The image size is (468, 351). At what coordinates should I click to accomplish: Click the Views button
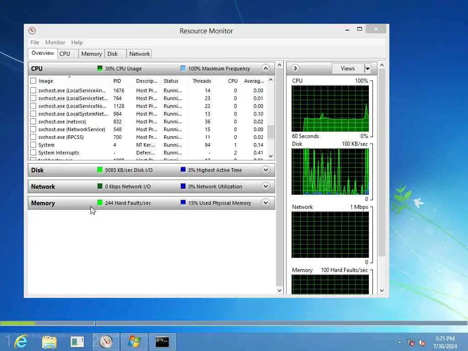(x=348, y=69)
